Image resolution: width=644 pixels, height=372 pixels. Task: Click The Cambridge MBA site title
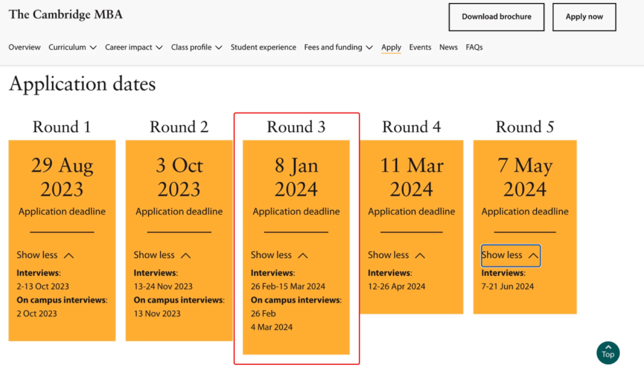[66, 14]
